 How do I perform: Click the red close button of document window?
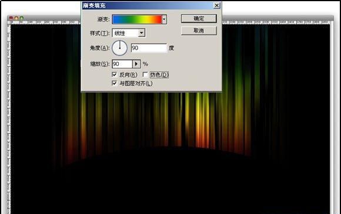11,18
